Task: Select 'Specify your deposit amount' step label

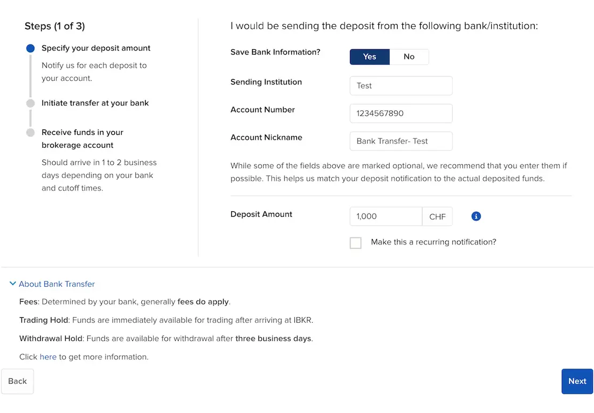Action: (x=96, y=48)
